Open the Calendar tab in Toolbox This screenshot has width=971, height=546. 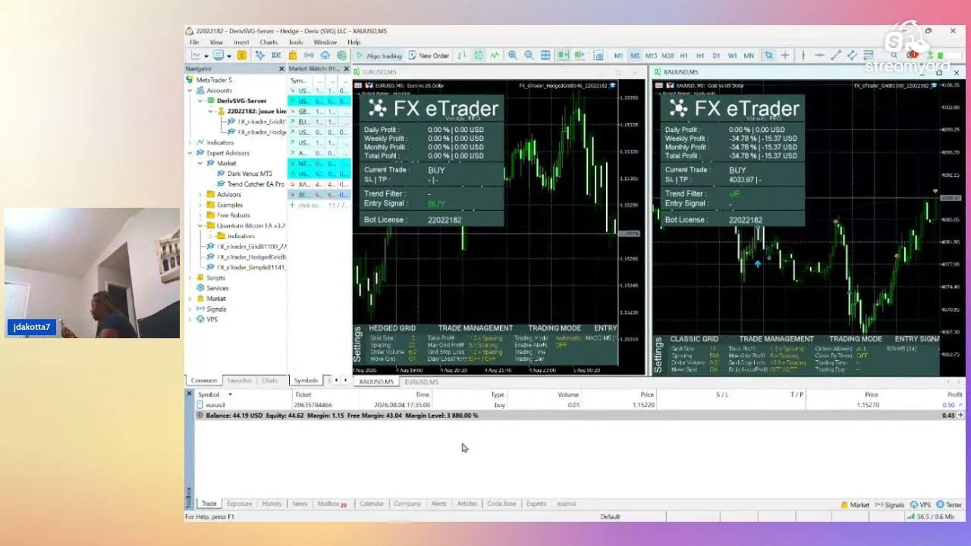pos(372,504)
